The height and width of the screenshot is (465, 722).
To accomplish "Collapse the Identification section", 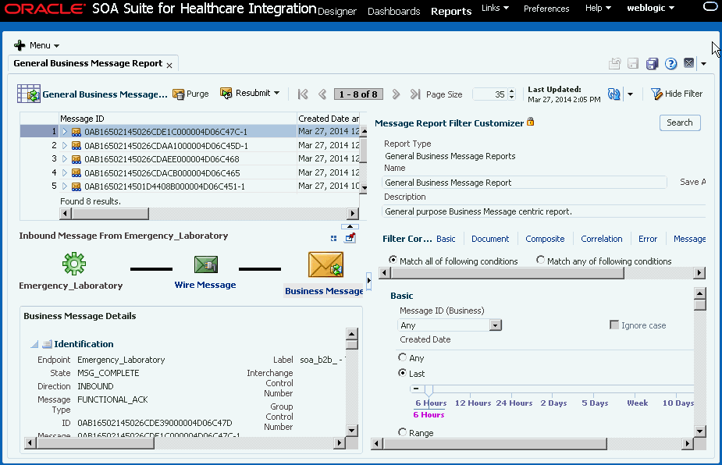I will click(x=34, y=344).
